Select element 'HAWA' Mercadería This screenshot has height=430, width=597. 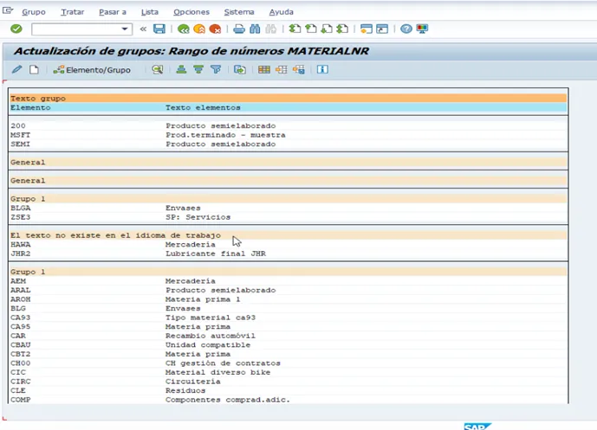289,245
